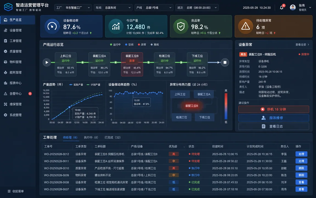This screenshot has width=316, height=198.
Task: Switch to the 待处理 (6) tab
Action: (x=70, y=137)
